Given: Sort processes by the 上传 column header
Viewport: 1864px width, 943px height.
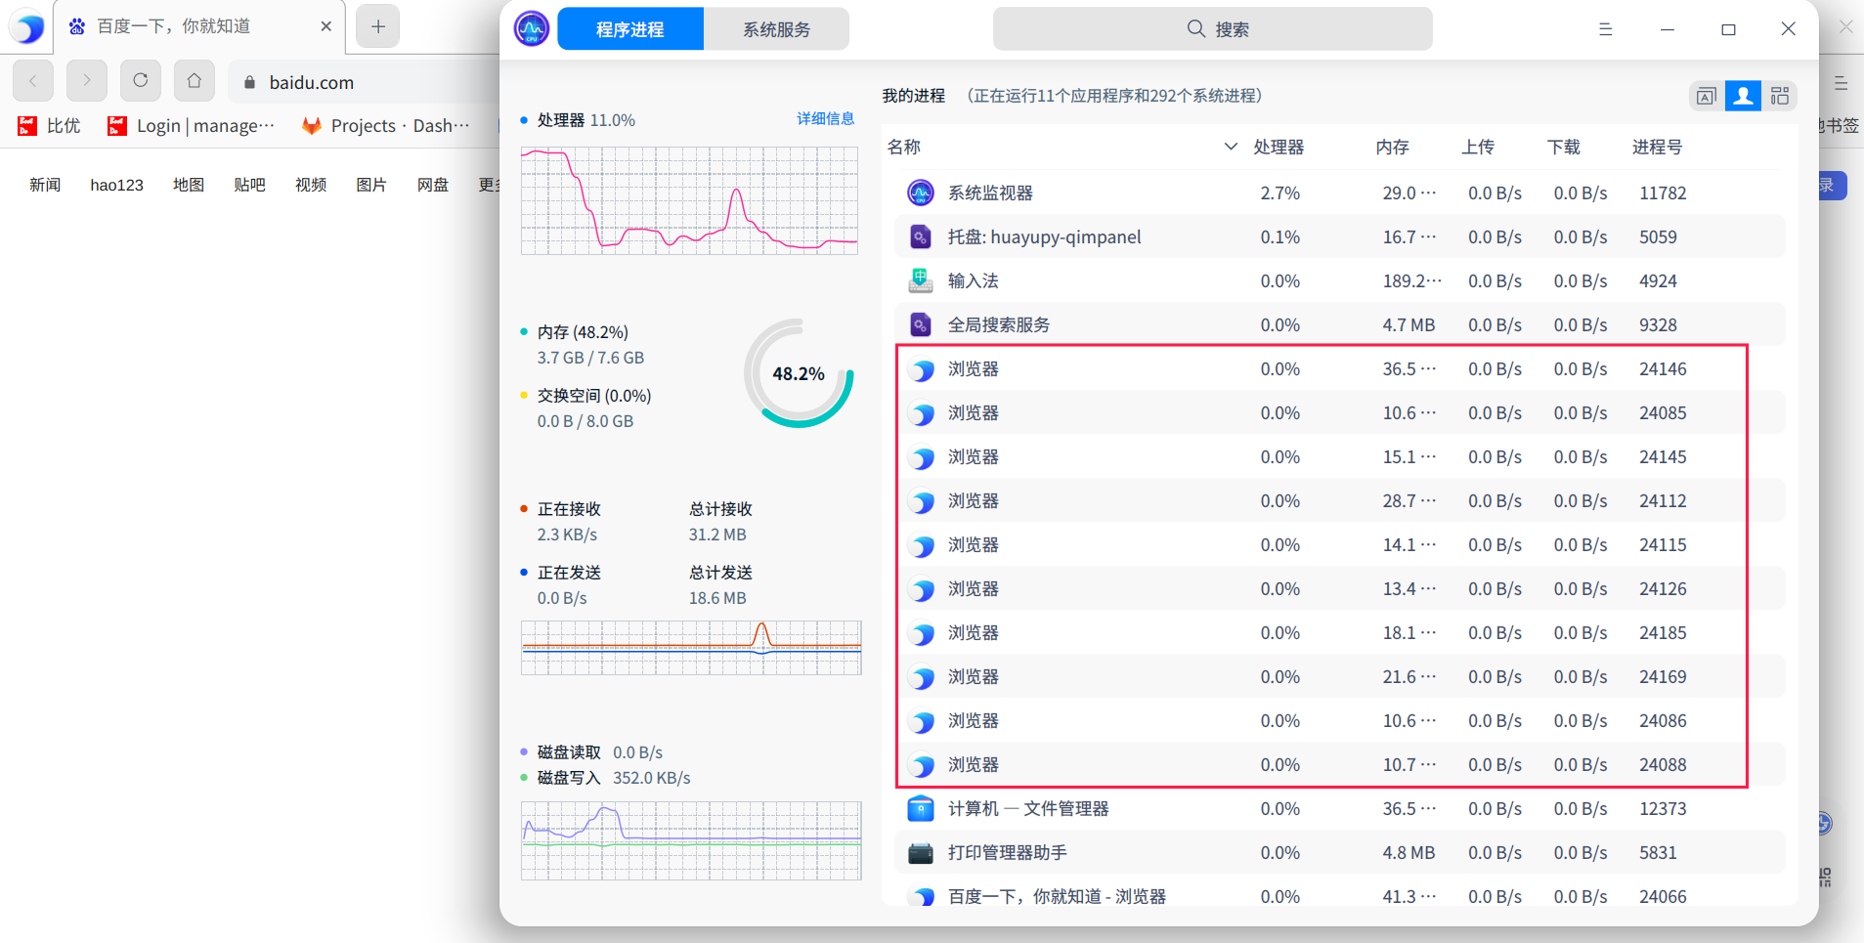Looking at the screenshot, I should point(1478,147).
